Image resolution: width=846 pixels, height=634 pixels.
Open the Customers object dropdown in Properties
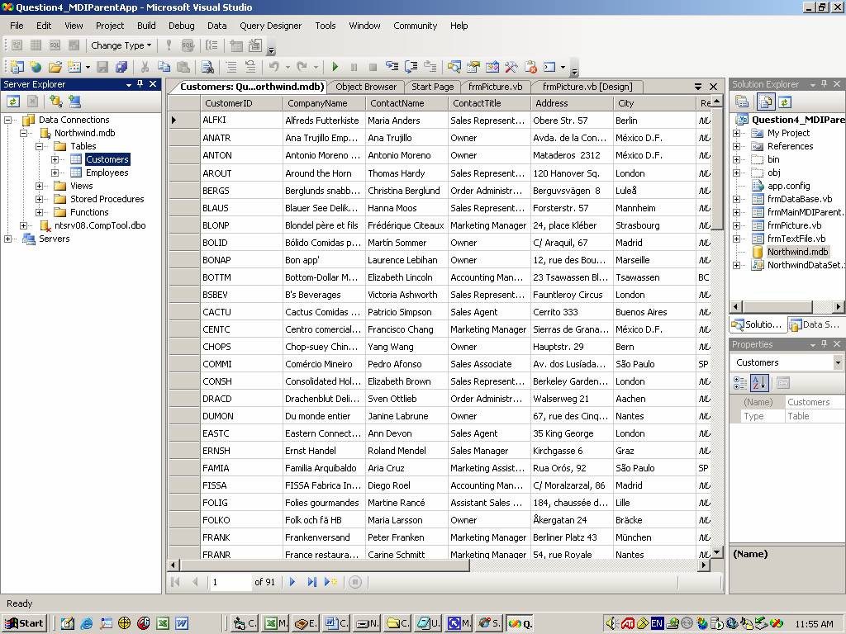838,362
